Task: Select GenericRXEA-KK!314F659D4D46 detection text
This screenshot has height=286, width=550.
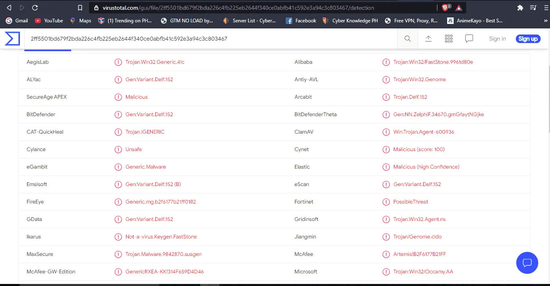Action: [x=165, y=272]
